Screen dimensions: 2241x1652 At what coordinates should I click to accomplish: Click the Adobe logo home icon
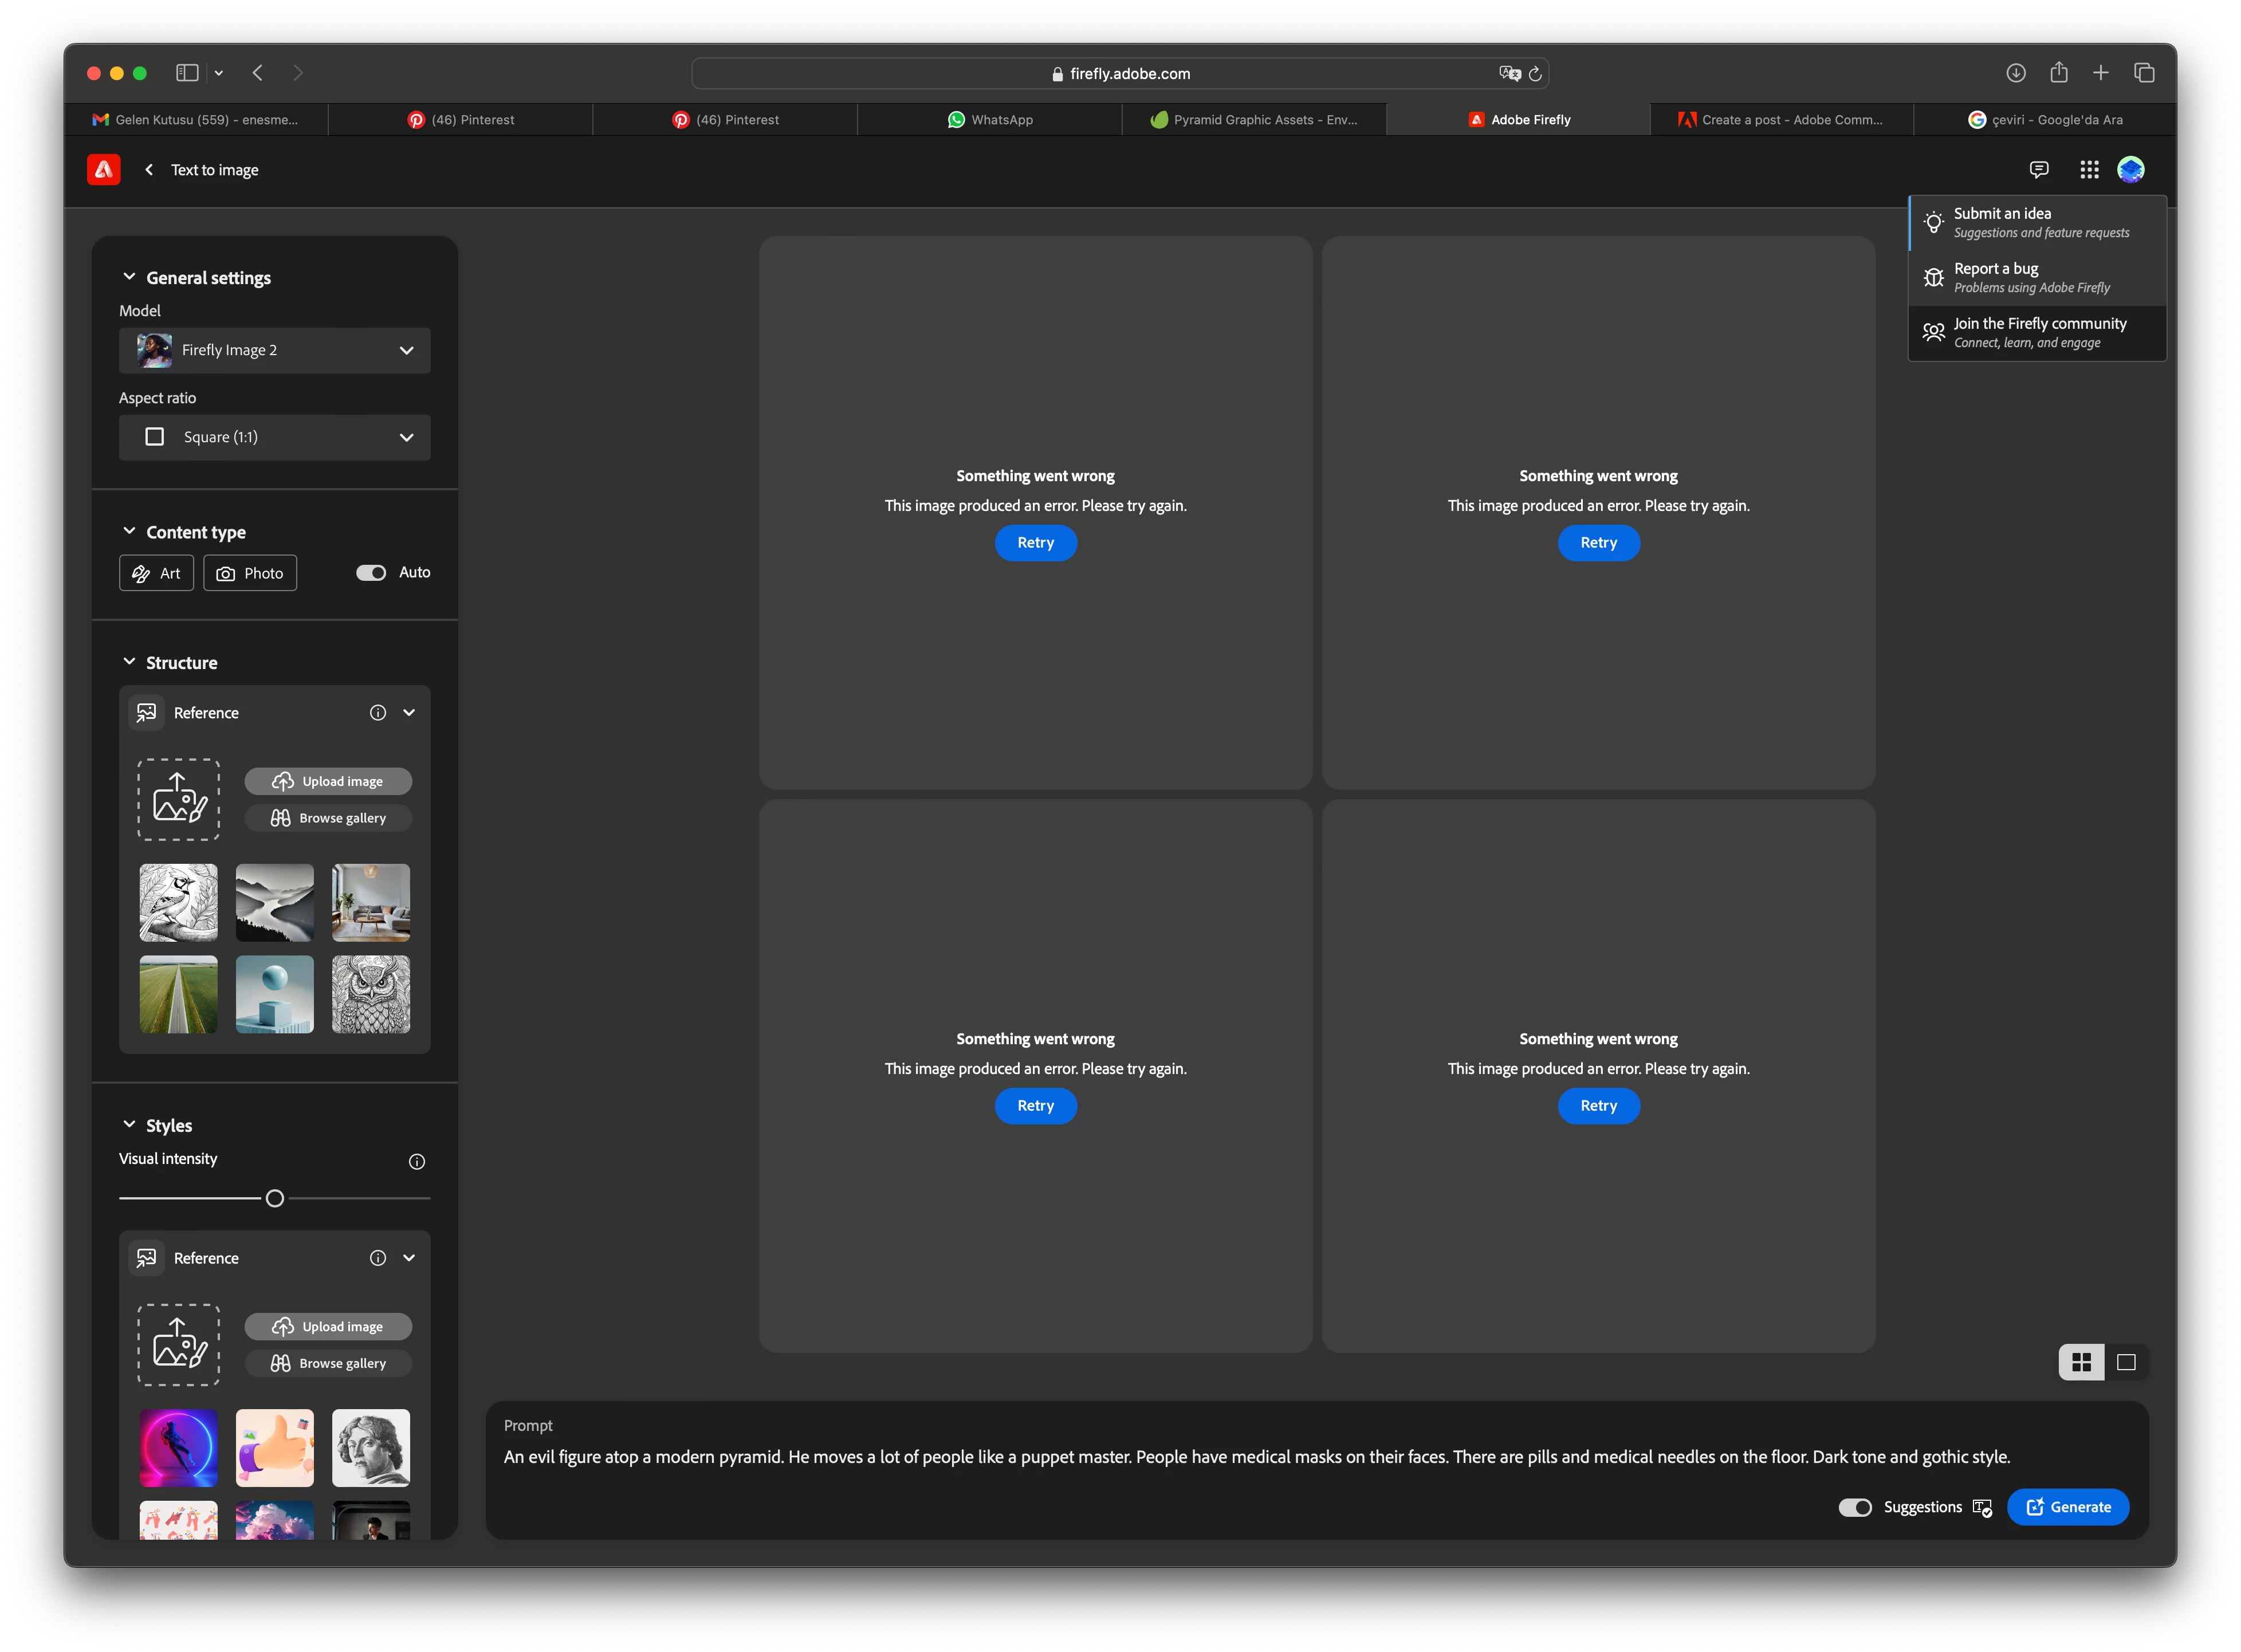coord(104,169)
